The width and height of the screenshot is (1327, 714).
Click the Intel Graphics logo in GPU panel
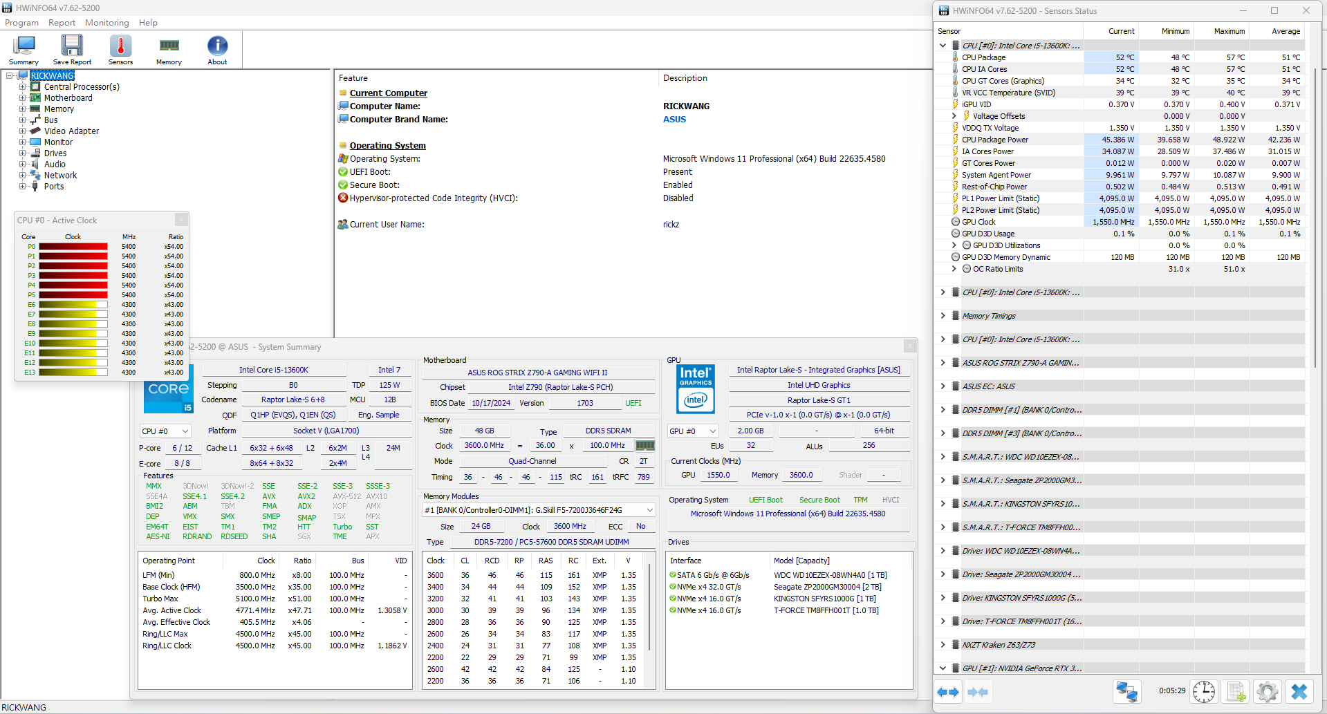696,388
